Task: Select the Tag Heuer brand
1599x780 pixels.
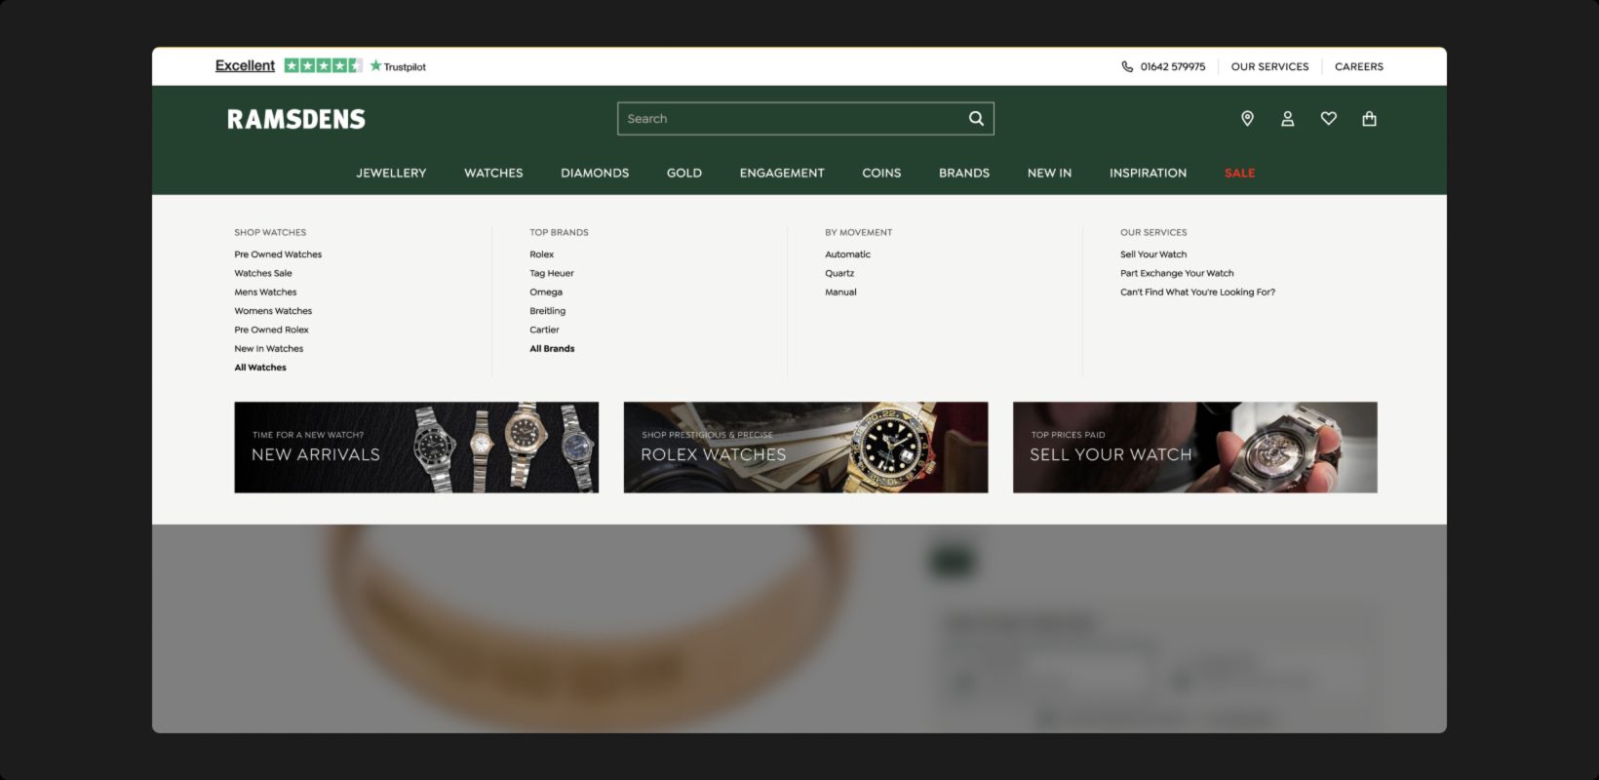Action: coord(552,274)
